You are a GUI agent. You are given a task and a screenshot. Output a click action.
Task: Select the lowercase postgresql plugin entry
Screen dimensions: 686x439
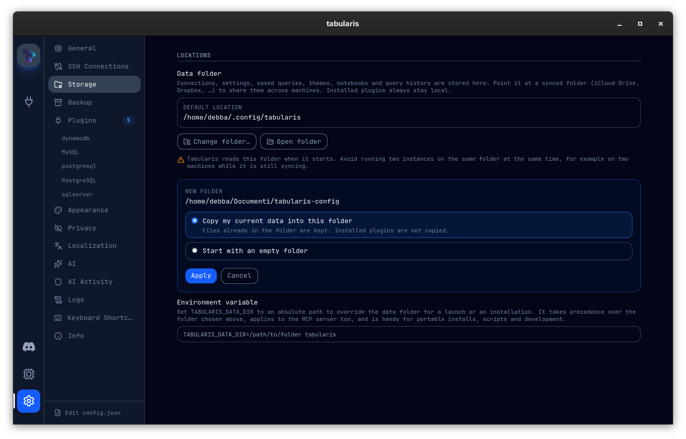(x=79, y=166)
